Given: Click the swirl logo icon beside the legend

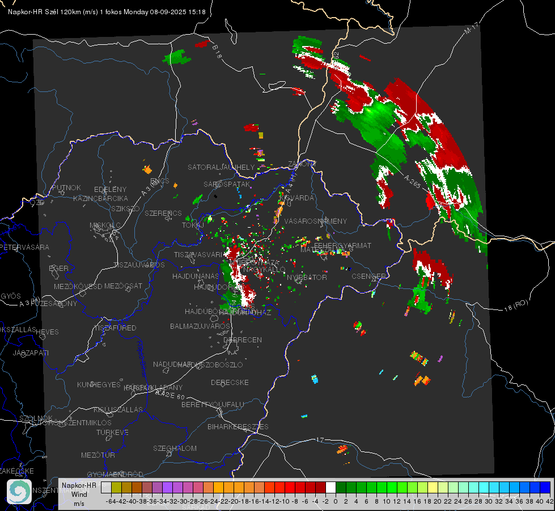Looking at the screenshot, I should (19, 492).
